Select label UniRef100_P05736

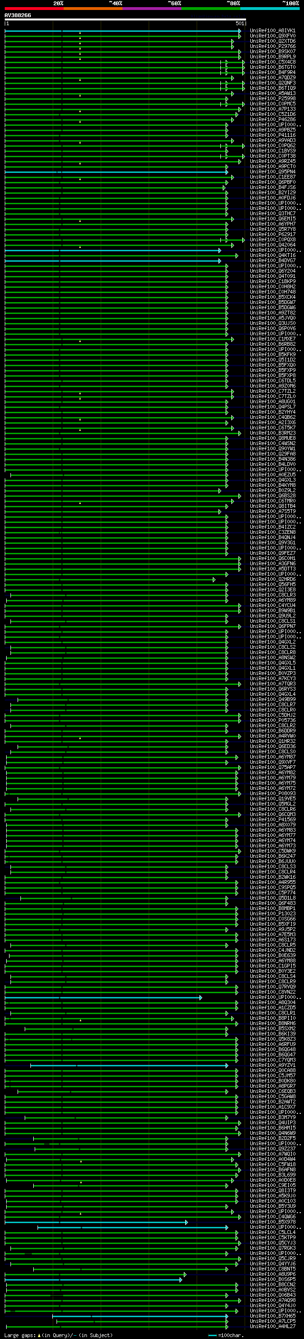pos(272,721)
